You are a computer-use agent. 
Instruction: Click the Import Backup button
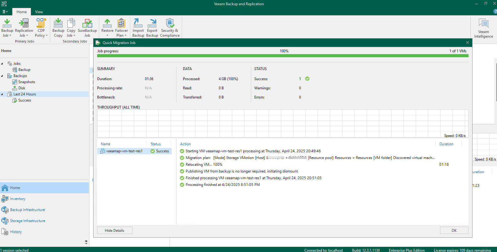[138, 28]
